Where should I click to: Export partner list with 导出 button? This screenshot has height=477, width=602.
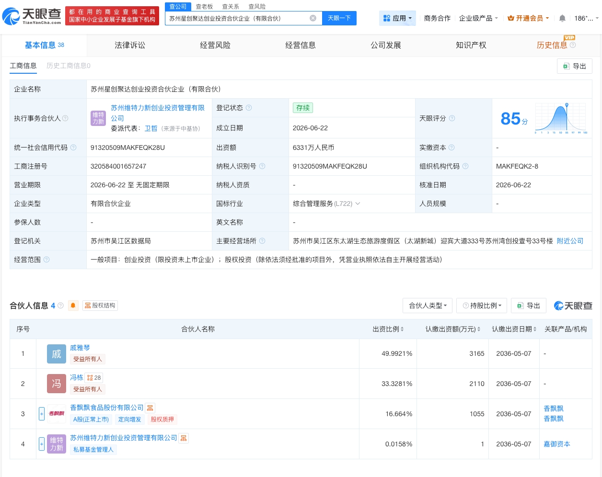[529, 306]
